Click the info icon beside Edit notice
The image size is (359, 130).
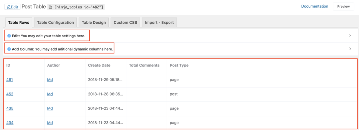click(9, 36)
